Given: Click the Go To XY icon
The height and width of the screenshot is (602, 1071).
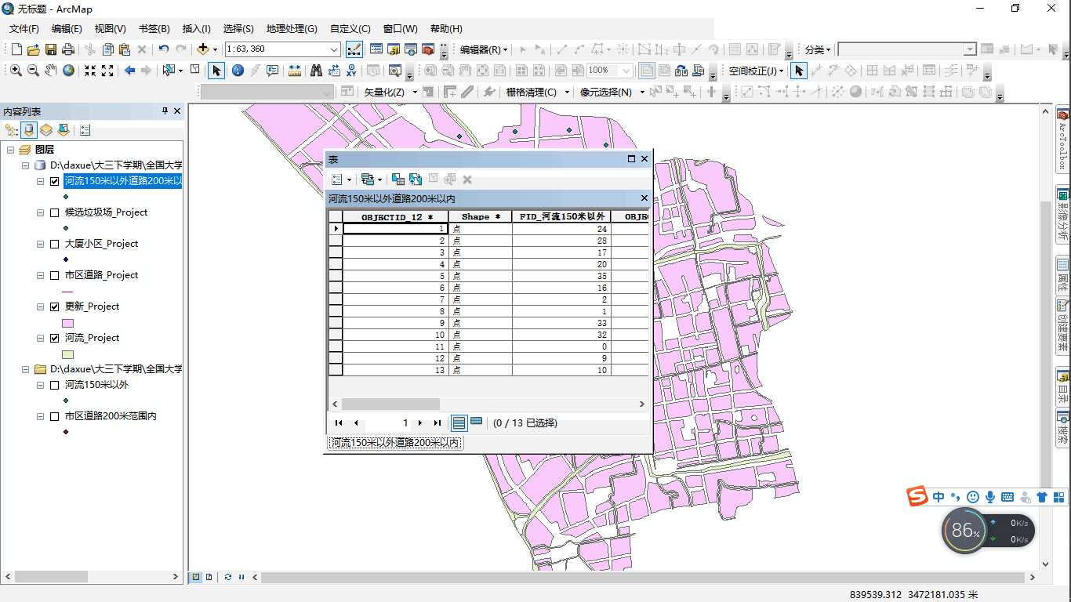Looking at the screenshot, I should pos(351,71).
